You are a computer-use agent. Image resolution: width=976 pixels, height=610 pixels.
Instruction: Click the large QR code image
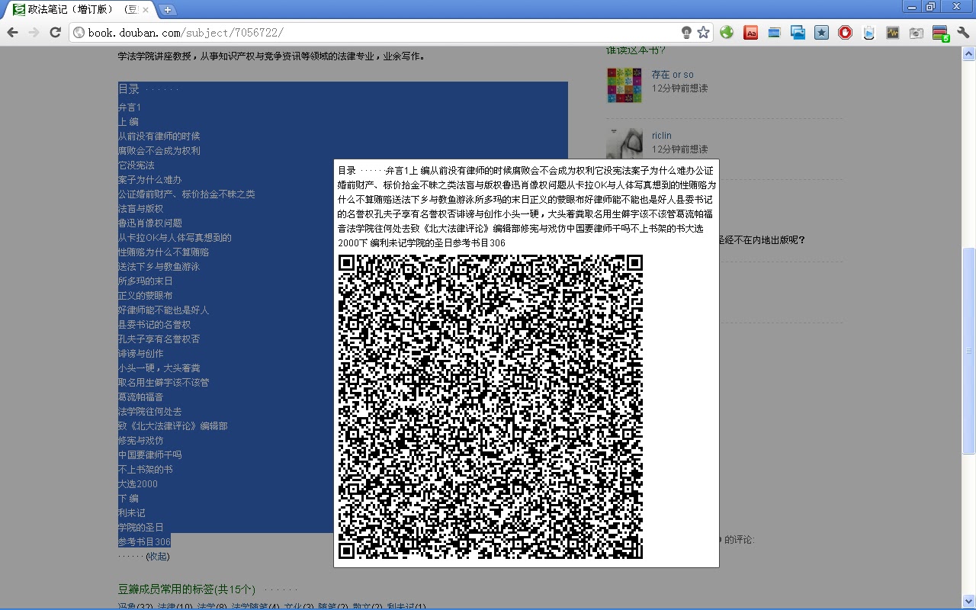click(x=490, y=406)
